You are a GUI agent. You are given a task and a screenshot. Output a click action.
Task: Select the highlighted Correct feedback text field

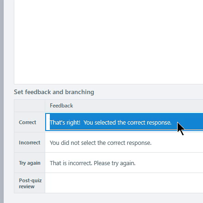pos(124,122)
